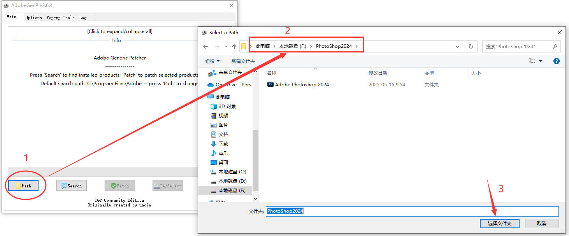This screenshot has width=569, height=236.
Task: Switch to the Options tab
Action: click(33, 17)
